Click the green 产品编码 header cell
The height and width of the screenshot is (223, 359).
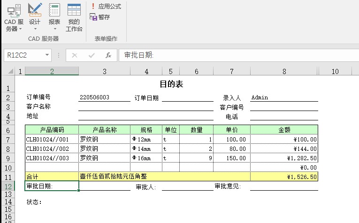pos(52,130)
